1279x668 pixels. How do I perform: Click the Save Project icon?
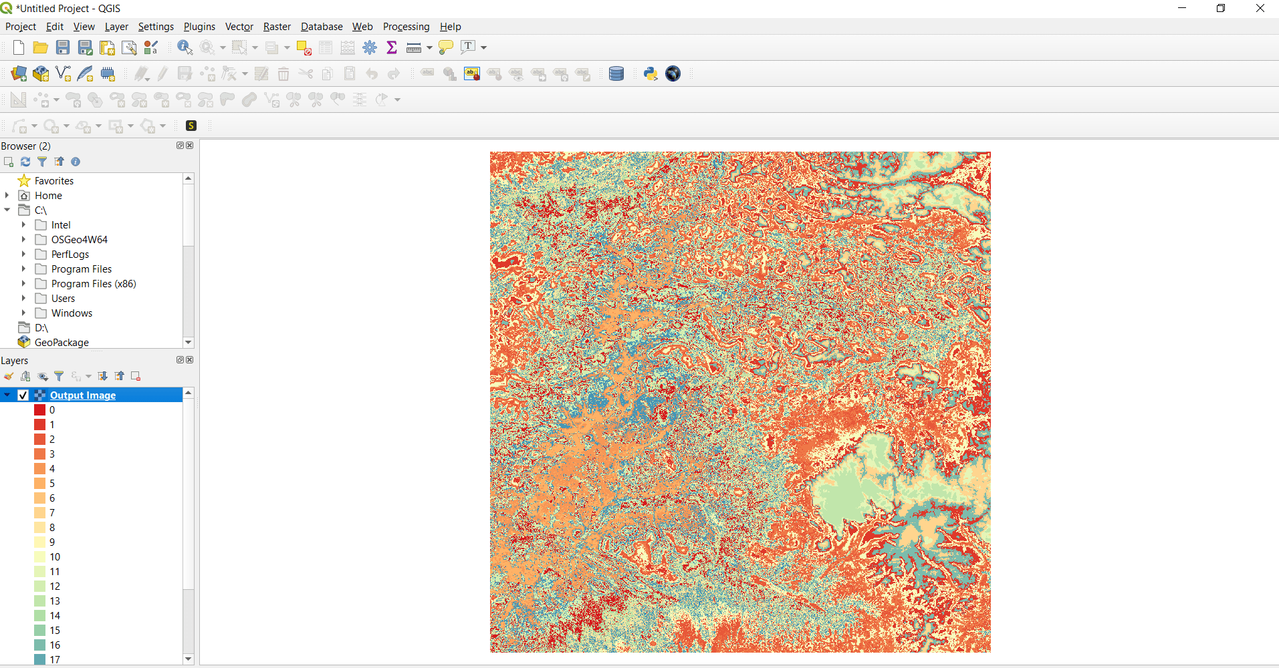63,47
